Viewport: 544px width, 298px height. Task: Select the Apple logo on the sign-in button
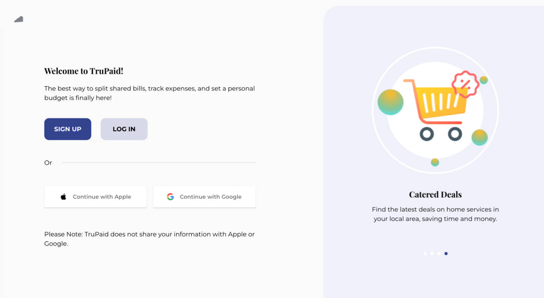pos(63,196)
